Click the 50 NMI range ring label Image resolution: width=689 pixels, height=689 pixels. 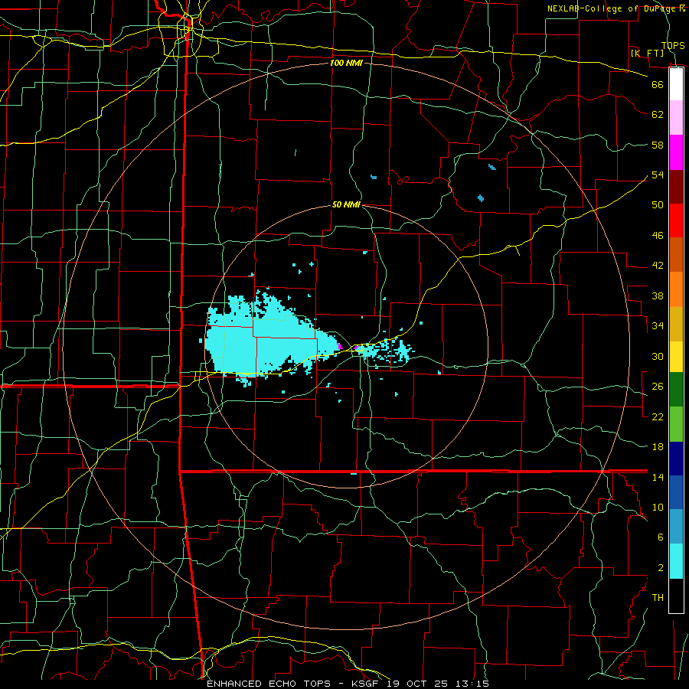[x=346, y=204]
